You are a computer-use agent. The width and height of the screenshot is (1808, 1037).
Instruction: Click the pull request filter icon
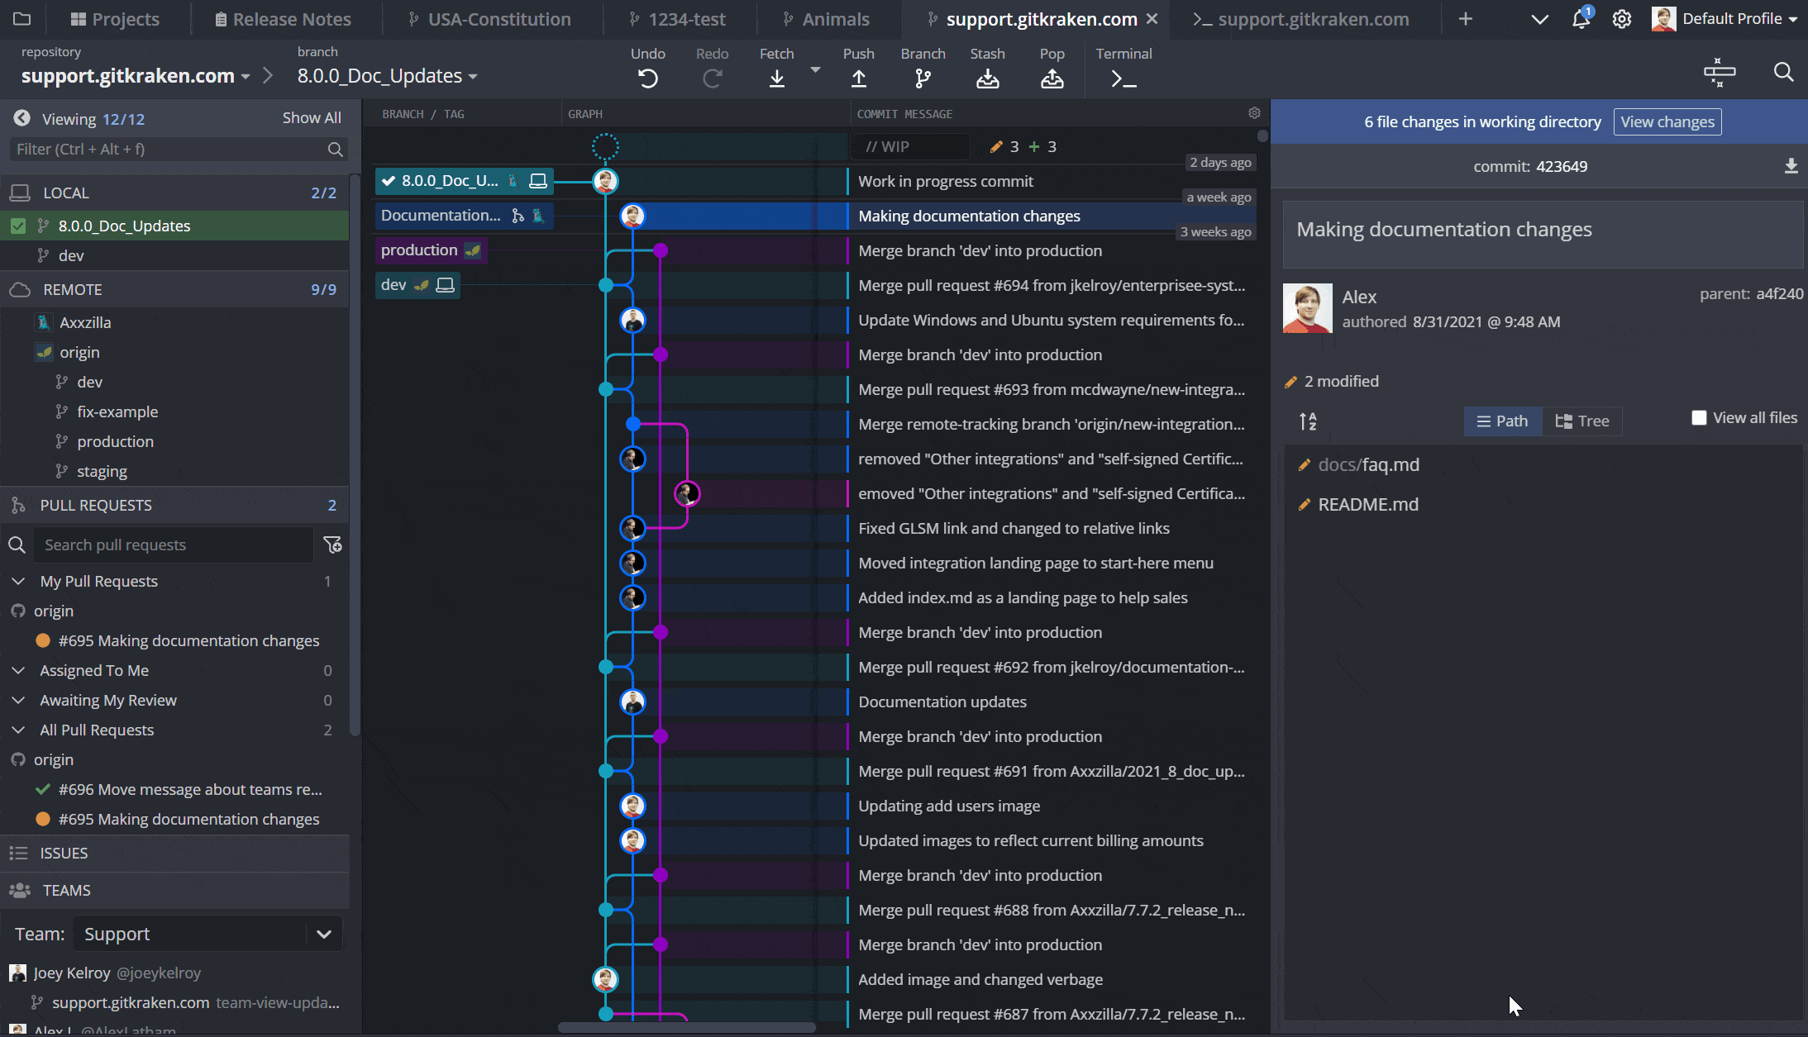pos(332,545)
